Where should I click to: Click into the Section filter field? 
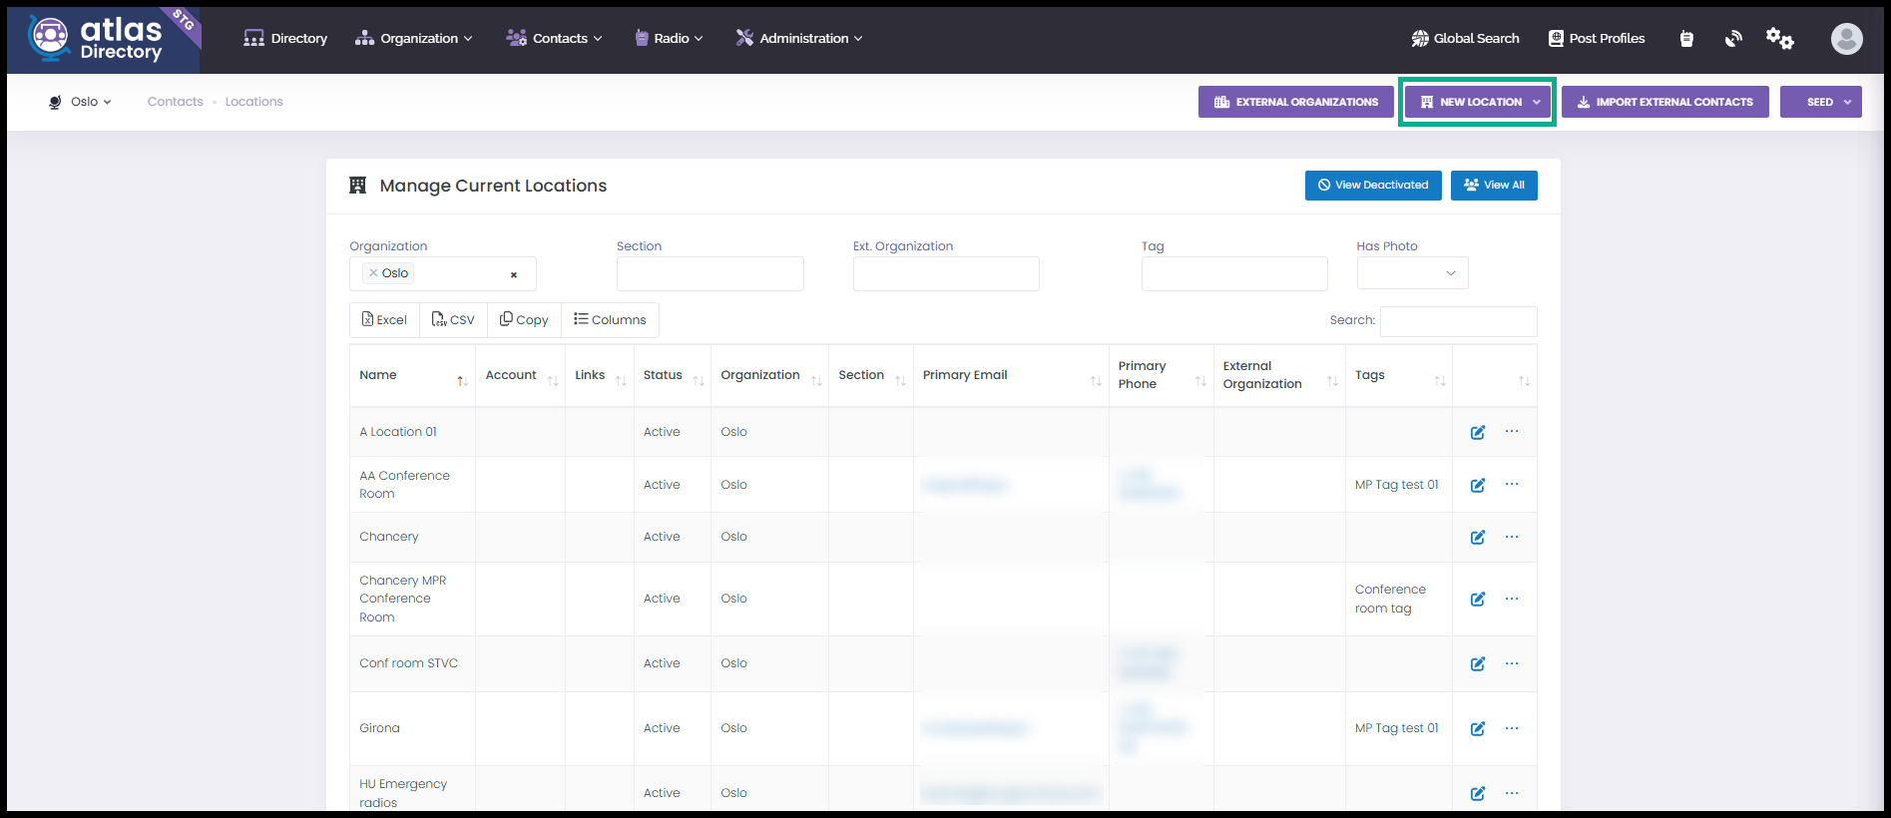point(709,274)
